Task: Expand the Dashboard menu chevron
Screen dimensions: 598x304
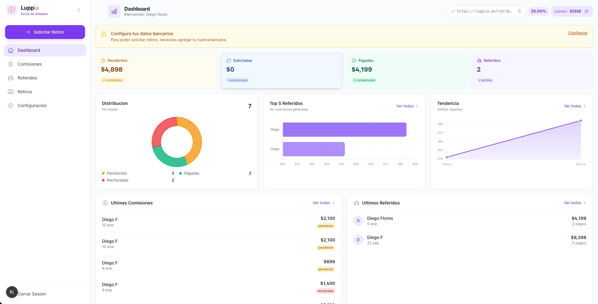Action: click(x=80, y=50)
